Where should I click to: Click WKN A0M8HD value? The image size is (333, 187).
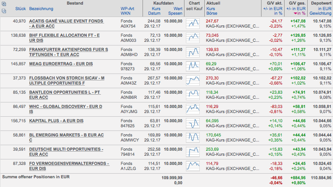coord(129,55)
